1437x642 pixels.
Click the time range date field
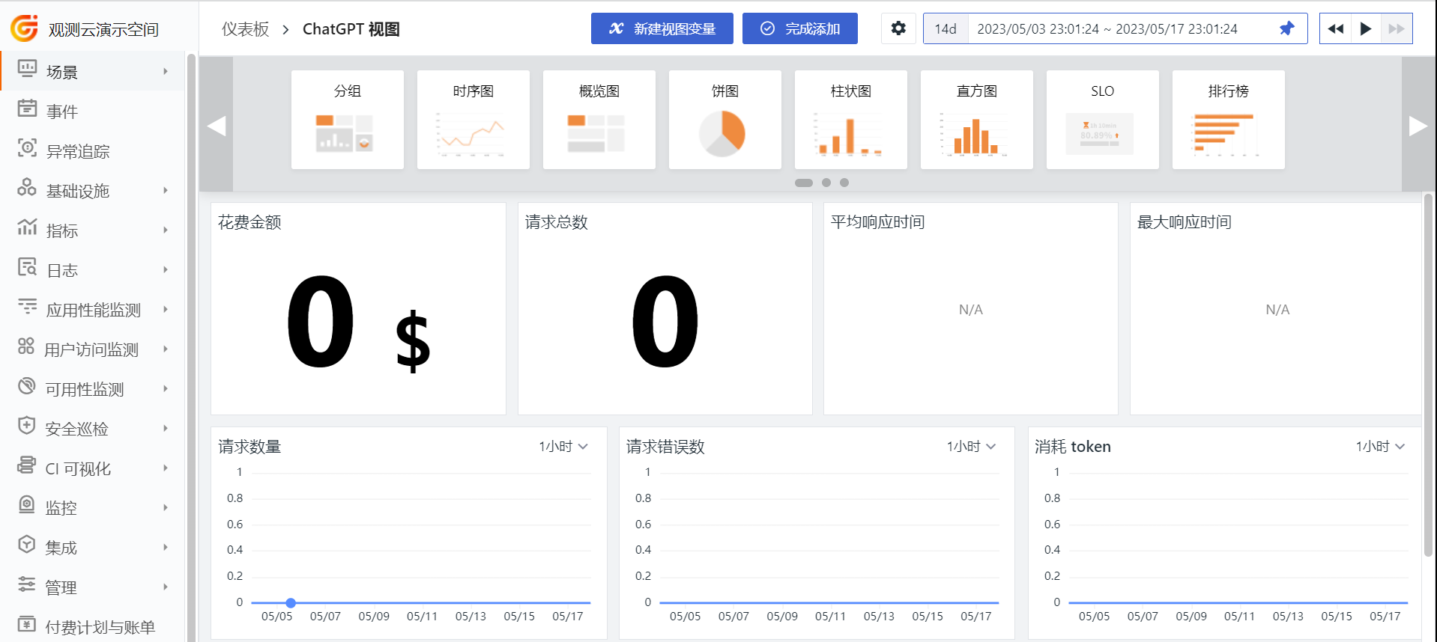(1107, 28)
